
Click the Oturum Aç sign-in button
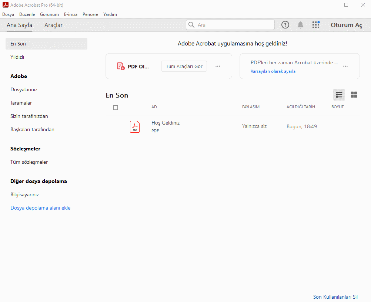[346, 25]
